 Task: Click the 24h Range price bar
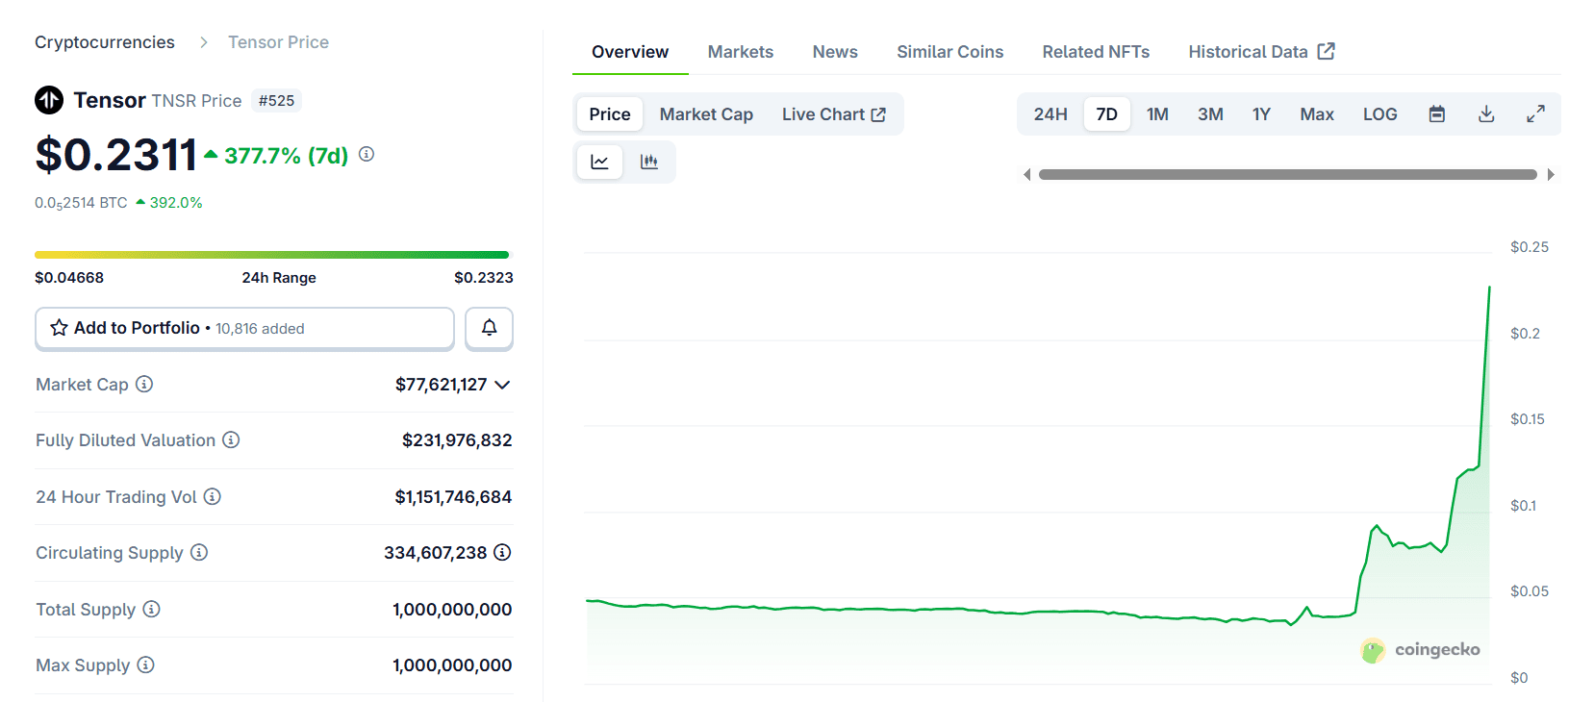tap(271, 255)
